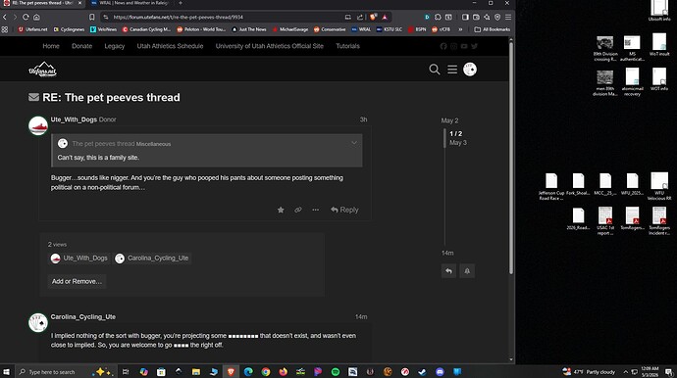Image resolution: width=677 pixels, height=378 pixels.
Task: Click the topic timeline scroller handle
Action: tap(444, 138)
